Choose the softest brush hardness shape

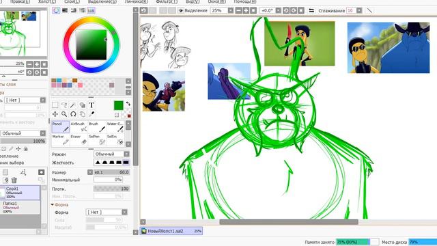pos(98,163)
